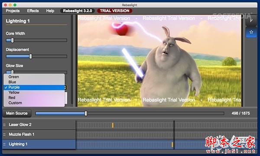Click the Muzzle Flash 1 timeline track

click(x=167, y=135)
